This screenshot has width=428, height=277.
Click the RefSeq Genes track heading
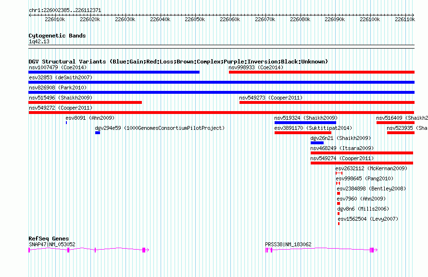click(49, 238)
